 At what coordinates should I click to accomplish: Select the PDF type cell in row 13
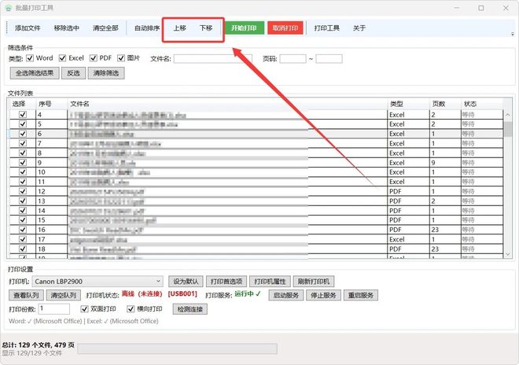[x=408, y=201]
